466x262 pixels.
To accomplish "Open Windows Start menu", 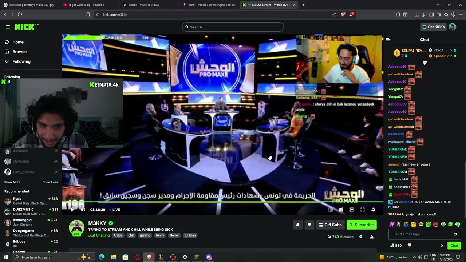I will [5, 257].
